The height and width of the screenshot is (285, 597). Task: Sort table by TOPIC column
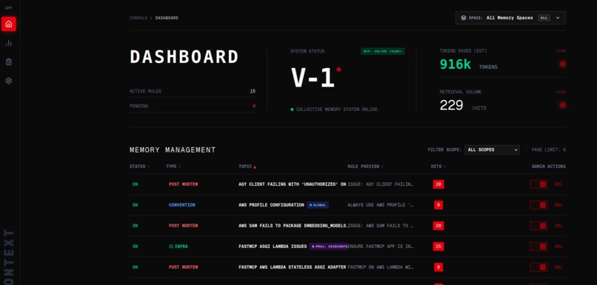click(247, 167)
